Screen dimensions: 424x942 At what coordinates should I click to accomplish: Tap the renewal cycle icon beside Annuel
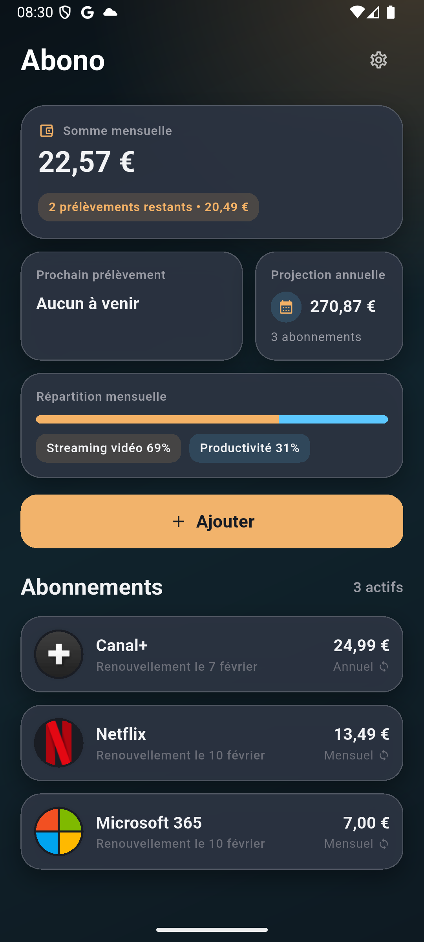point(384,667)
